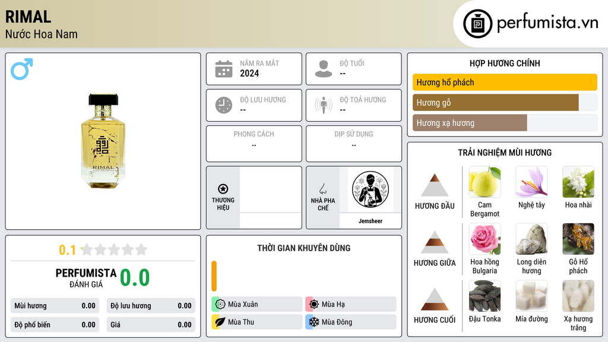Click the green 0.0 Perfumista score
Viewport: 608px width, 342px height.
click(x=135, y=278)
